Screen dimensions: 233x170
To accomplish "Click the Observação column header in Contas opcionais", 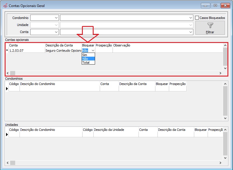I will pyautogui.click(x=122, y=45).
